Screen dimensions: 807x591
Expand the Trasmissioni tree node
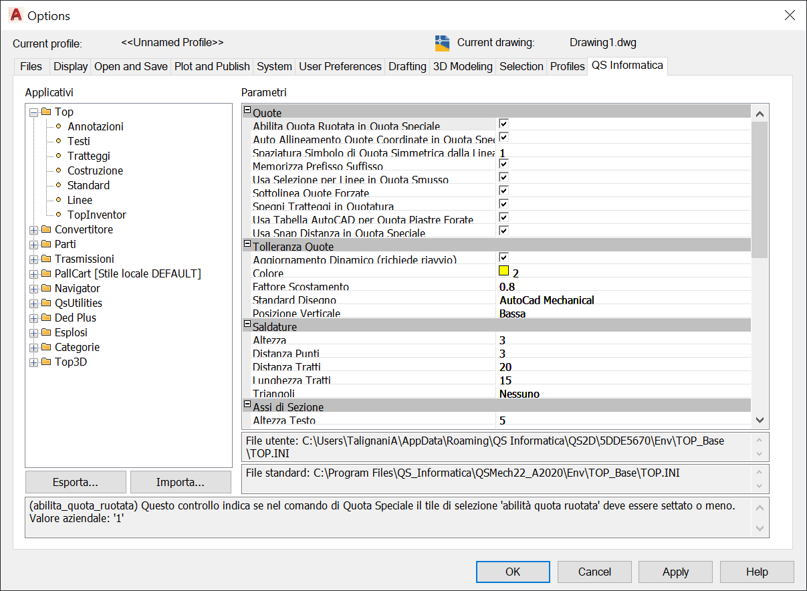33,259
